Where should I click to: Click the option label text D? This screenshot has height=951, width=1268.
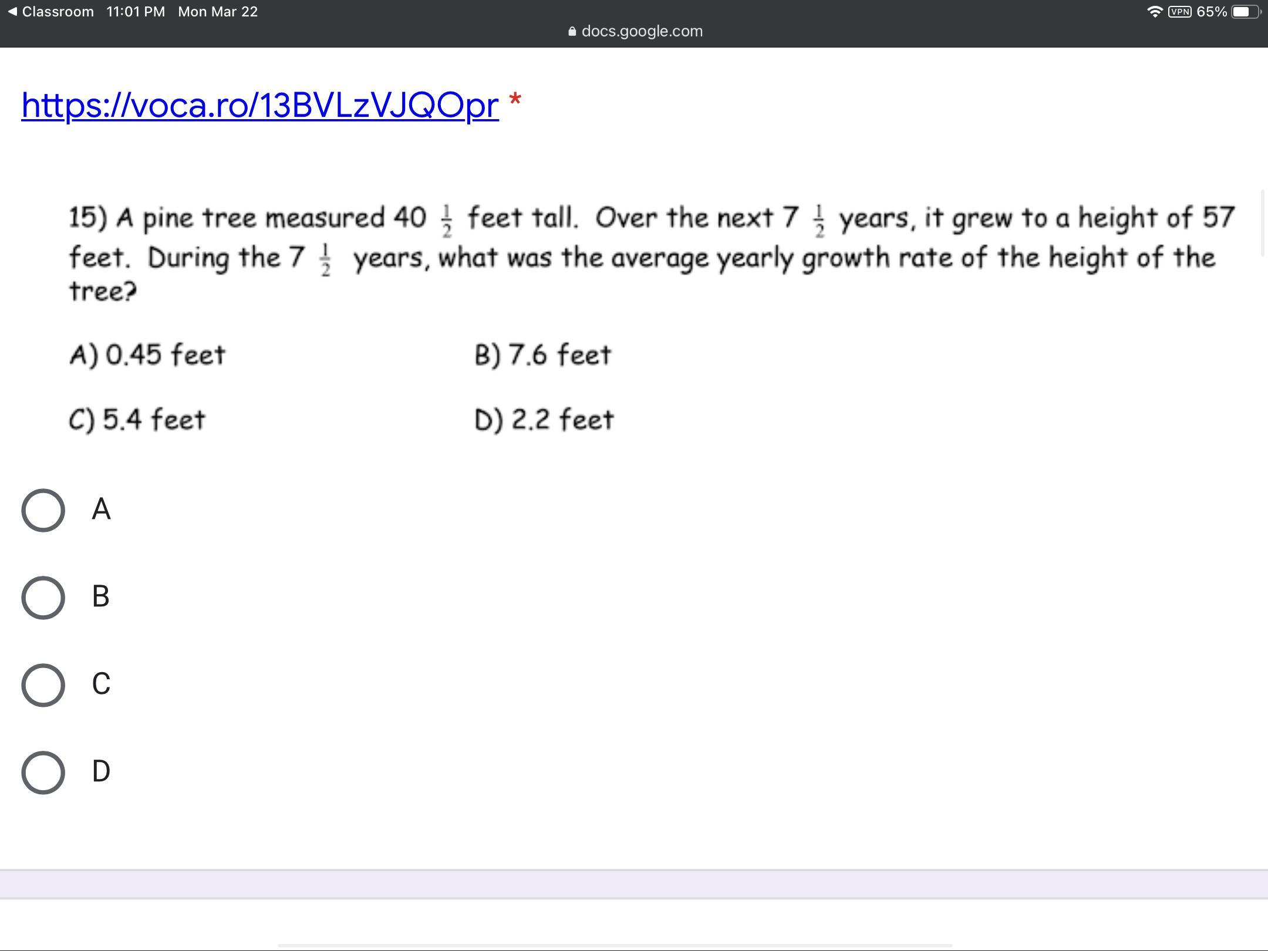[101, 771]
